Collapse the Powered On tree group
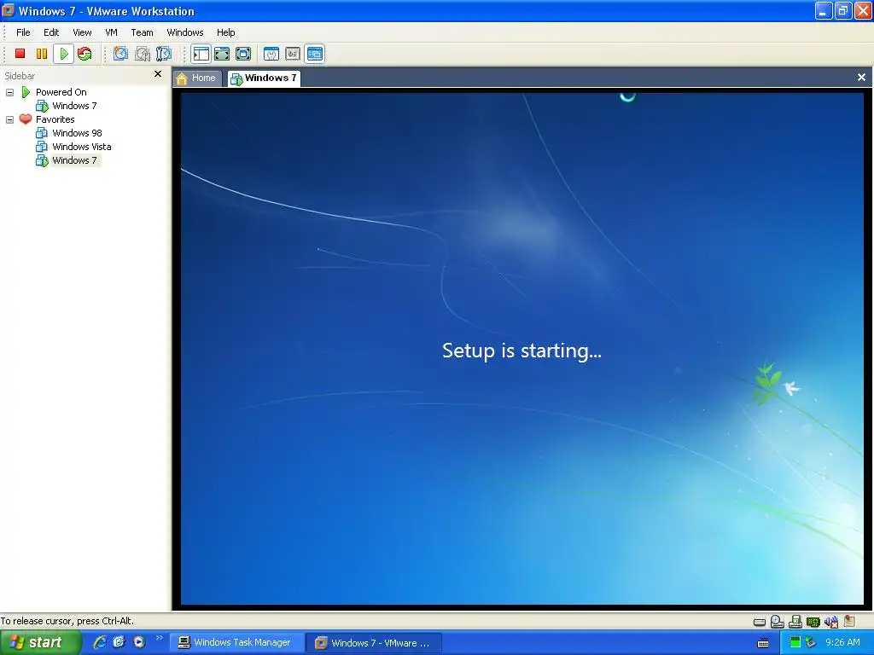 (9, 92)
